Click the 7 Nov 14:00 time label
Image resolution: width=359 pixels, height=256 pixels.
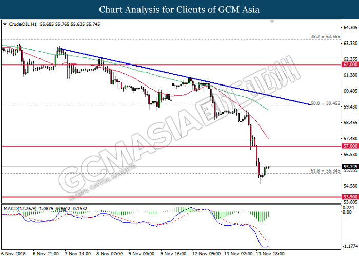(x=77, y=253)
